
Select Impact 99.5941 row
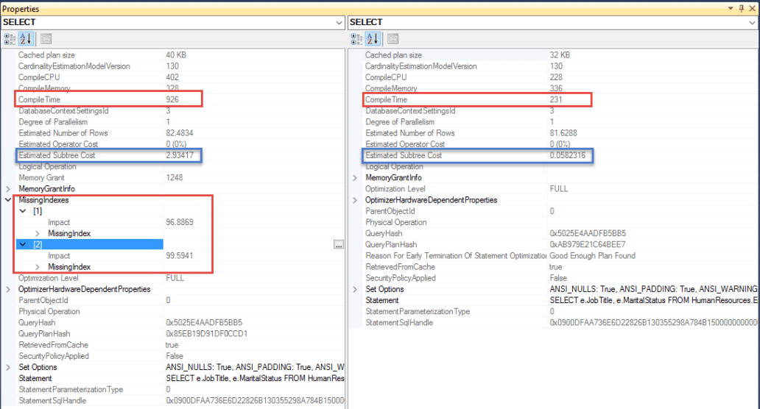180,255
